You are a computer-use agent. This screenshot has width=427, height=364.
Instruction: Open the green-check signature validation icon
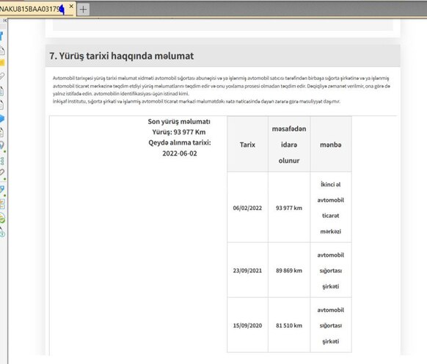click(2, 219)
